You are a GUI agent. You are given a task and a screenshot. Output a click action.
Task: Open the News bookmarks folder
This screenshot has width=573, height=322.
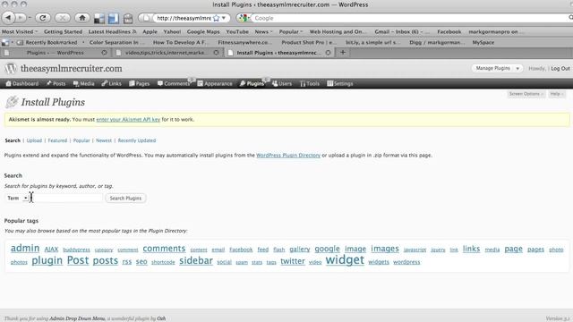tap(263, 32)
